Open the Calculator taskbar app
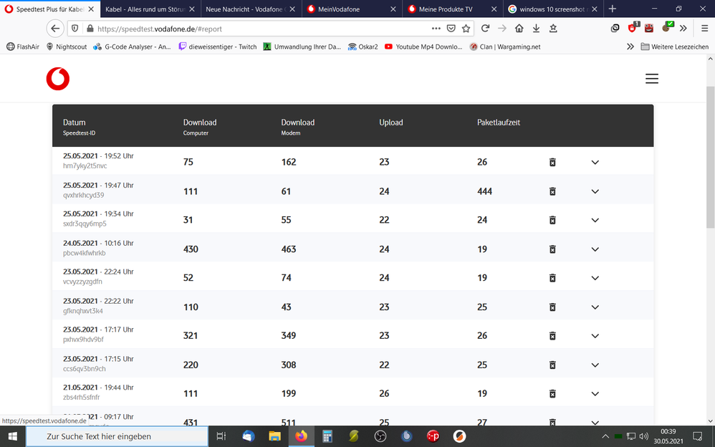 (327, 436)
